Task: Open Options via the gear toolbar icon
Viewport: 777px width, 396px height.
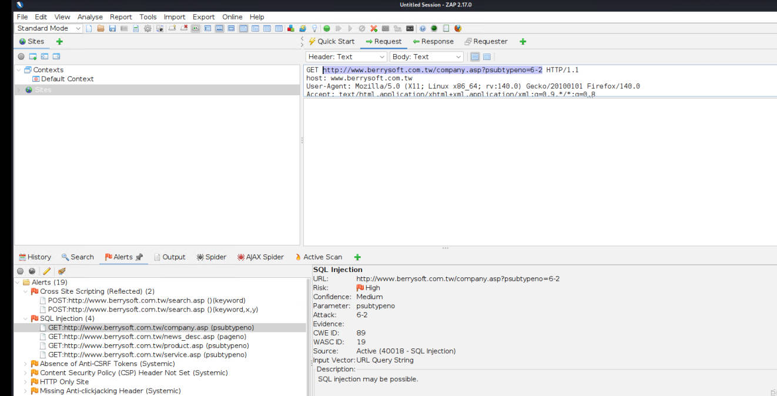Action: 148,28
